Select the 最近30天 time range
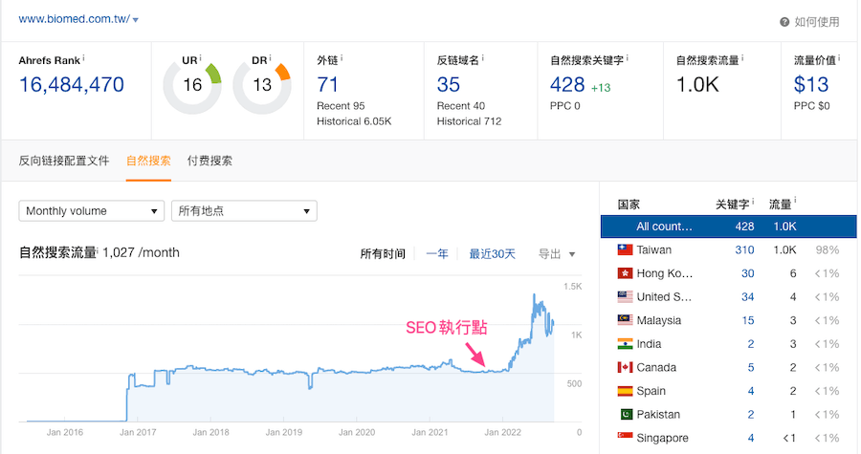 pos(492,254)
